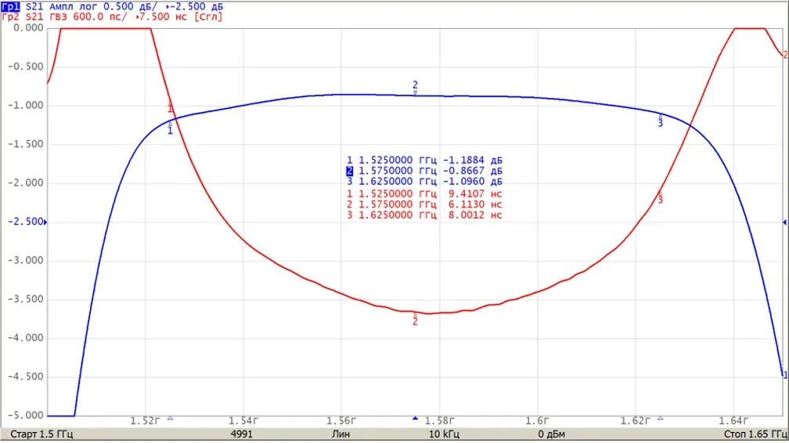Click the marker 3 triangle on the frequency axis

pyautogui.click(x=660, y=418)
